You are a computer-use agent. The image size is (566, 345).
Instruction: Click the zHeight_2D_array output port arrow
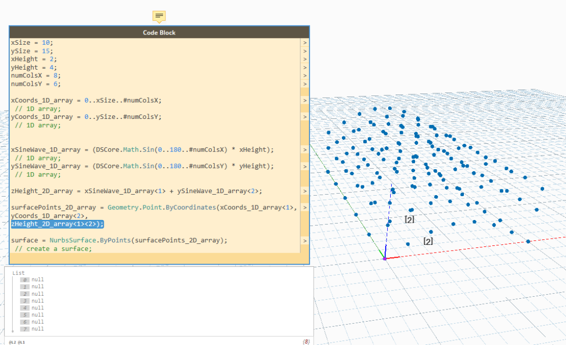(305, 191)
